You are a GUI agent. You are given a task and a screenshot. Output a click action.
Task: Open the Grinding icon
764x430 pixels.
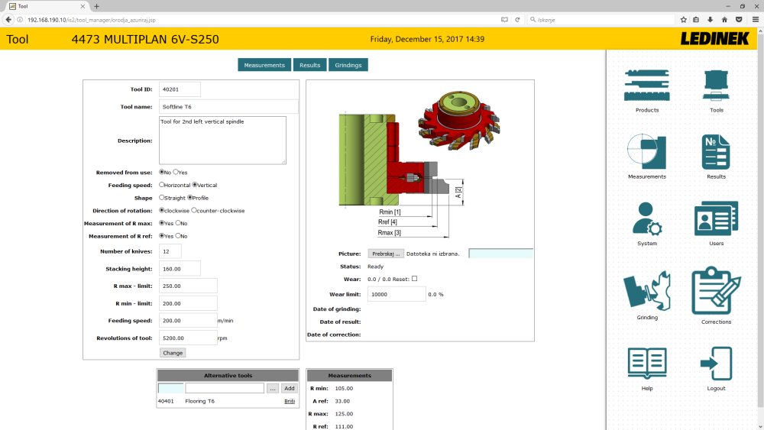[646, 291]
